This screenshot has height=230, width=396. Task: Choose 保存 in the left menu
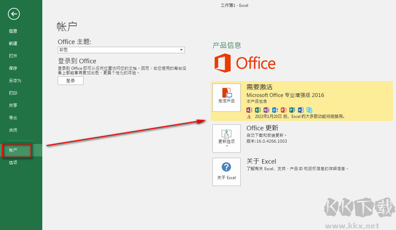pyautogui.click(x=13, y=68)
